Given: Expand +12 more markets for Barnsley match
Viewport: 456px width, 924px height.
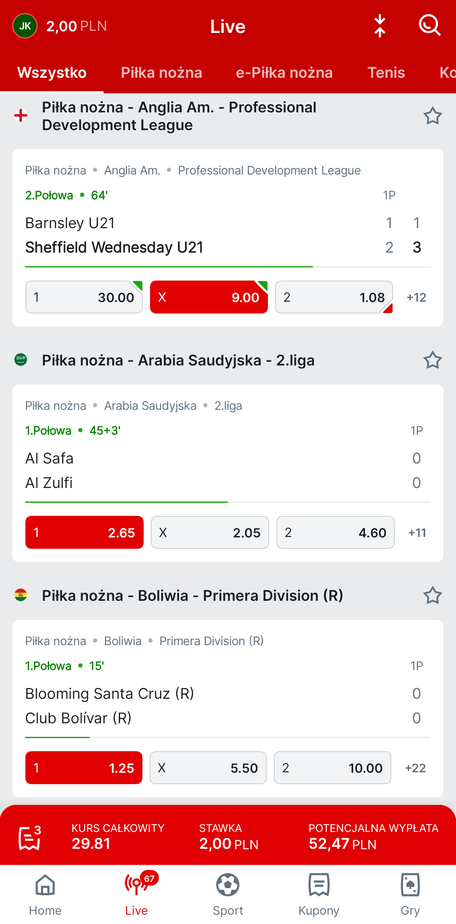Looking at the screenshot, I should pos(416,297).
